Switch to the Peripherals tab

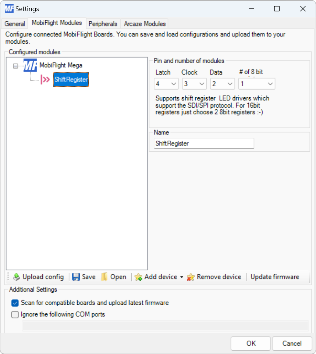click(103, 24)
